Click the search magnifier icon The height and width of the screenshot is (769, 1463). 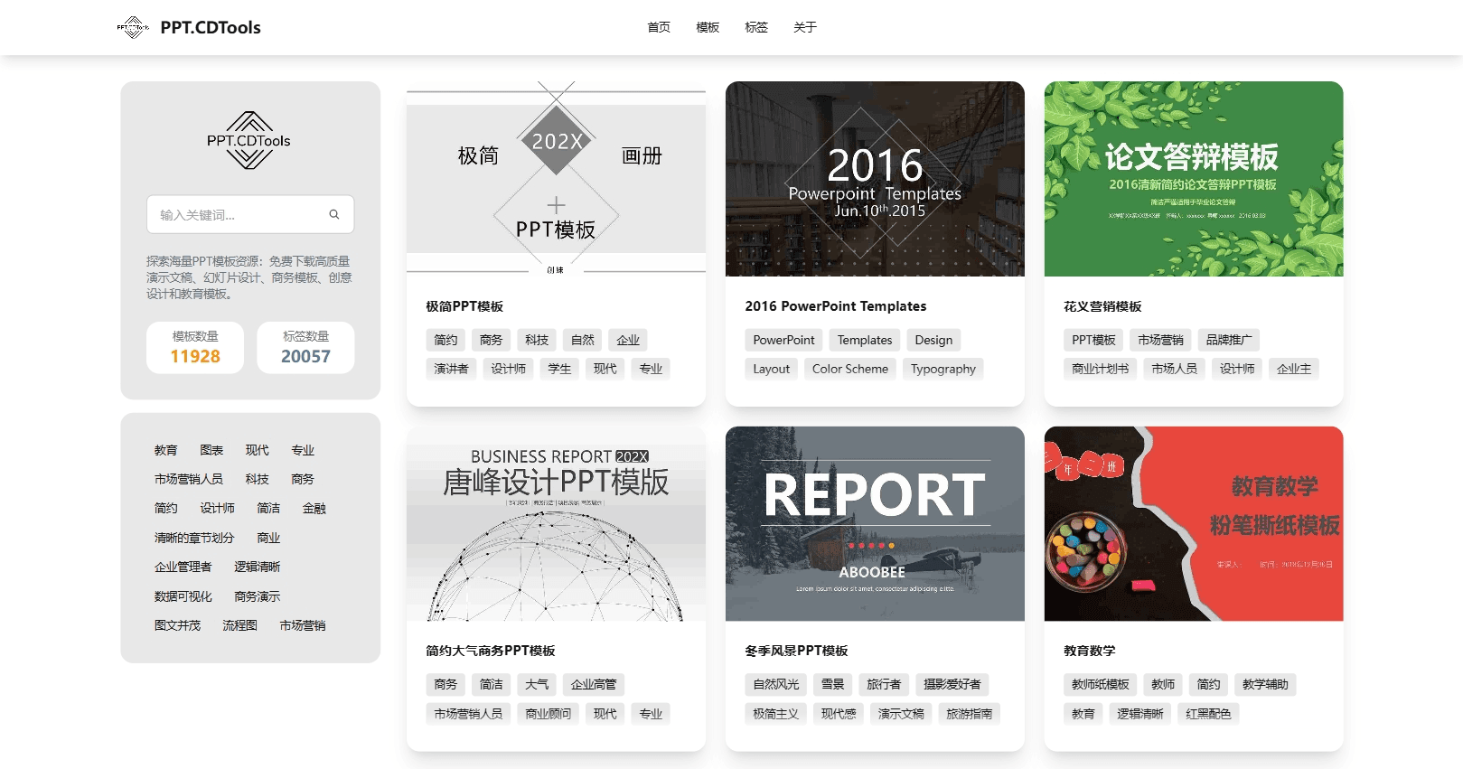334,214
